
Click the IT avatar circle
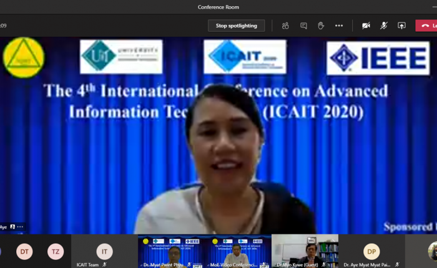(104, 251)
